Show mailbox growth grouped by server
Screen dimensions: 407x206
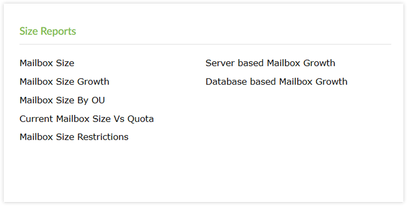coord(270,63)
